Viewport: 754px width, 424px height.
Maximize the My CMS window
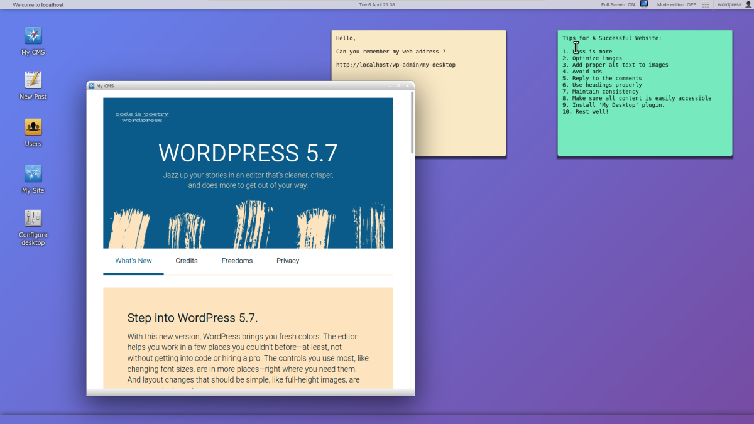coord(398,85)
